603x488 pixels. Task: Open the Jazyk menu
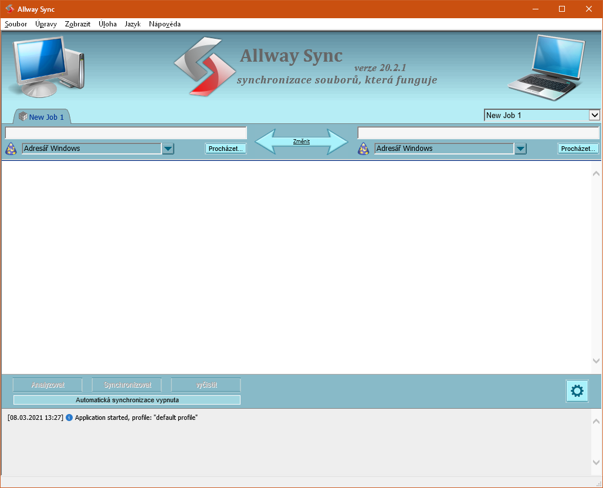pos(133,24)
